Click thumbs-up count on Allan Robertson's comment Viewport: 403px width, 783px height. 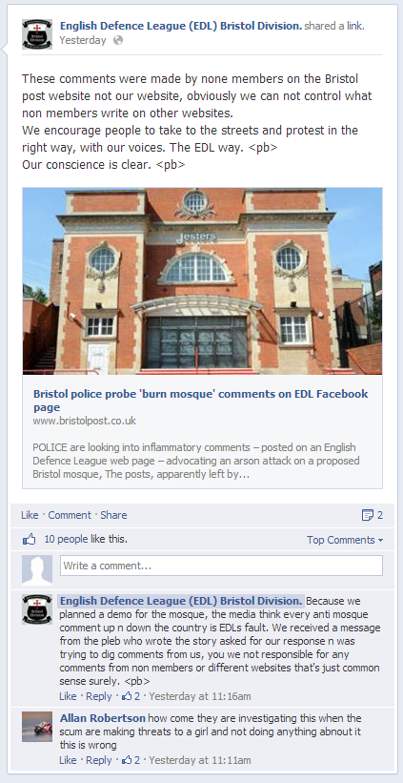(x=131, y=760)
